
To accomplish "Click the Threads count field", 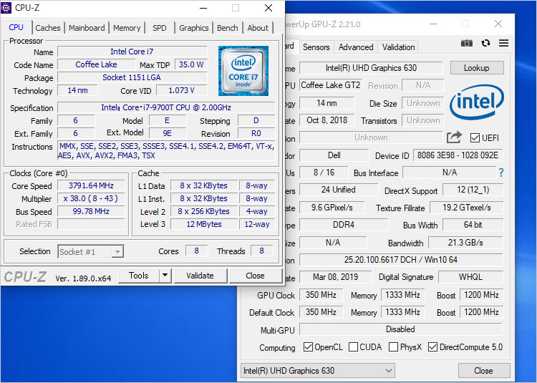I will (261, 251).
